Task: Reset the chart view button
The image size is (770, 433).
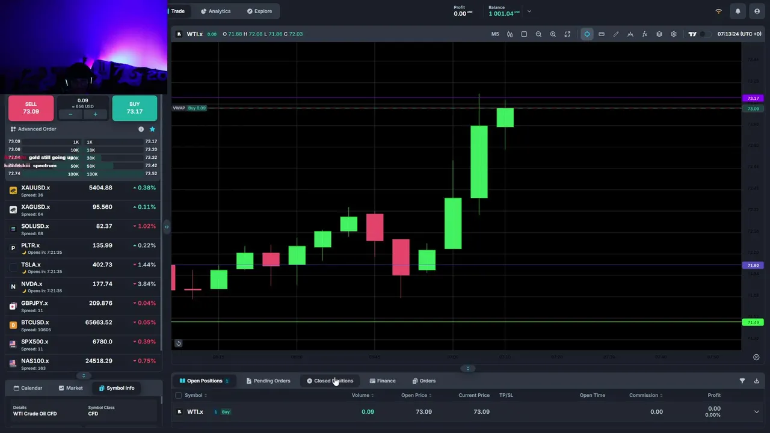Action: pos(178,343)
